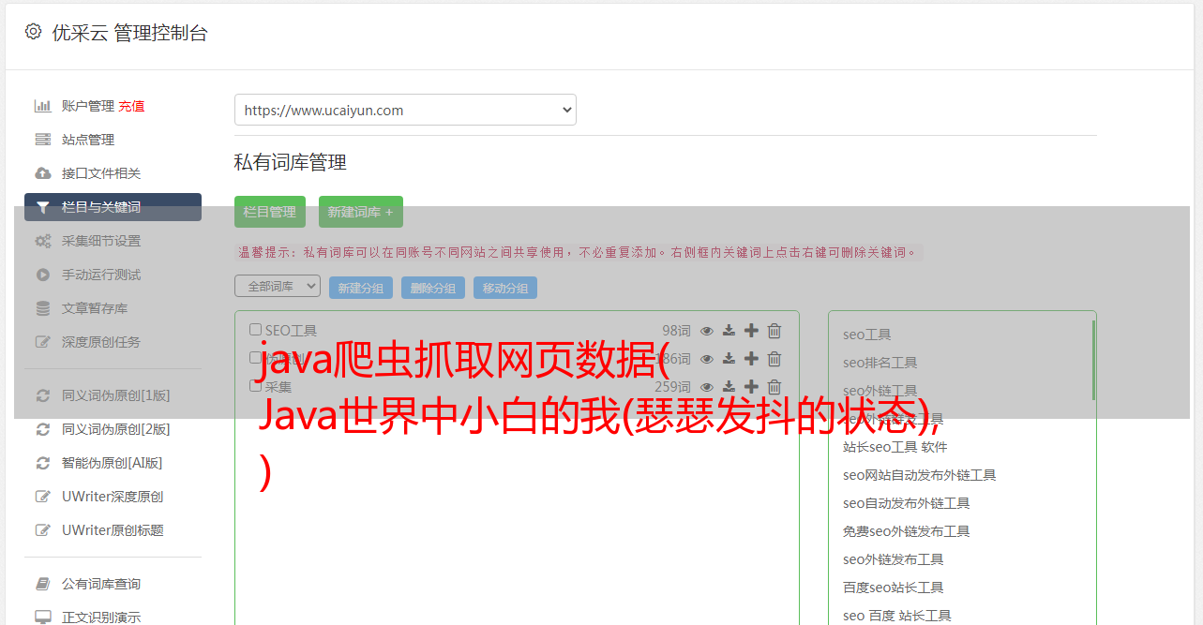1203x625 pixels.
Task: Open 站点管理 in the sidebar
Action: tap(88, 140)
